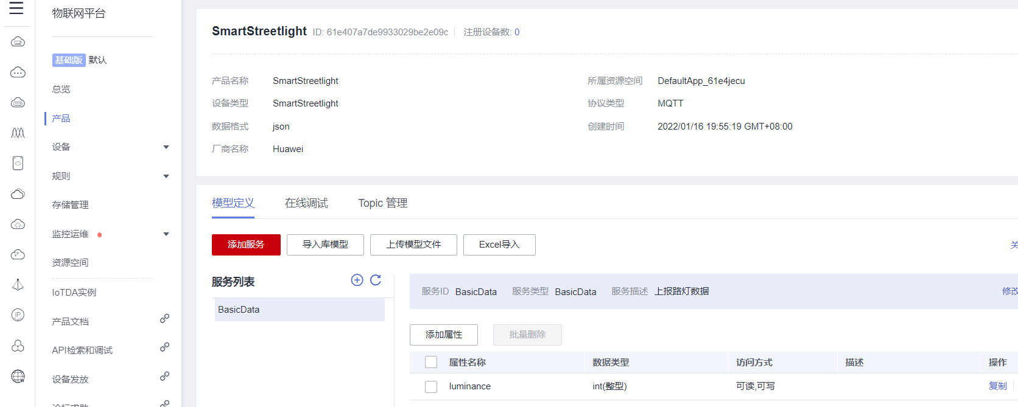This screenshot has width=1018, height=407.
Task: Click the 批量删除 button
Action: point(527,335)
